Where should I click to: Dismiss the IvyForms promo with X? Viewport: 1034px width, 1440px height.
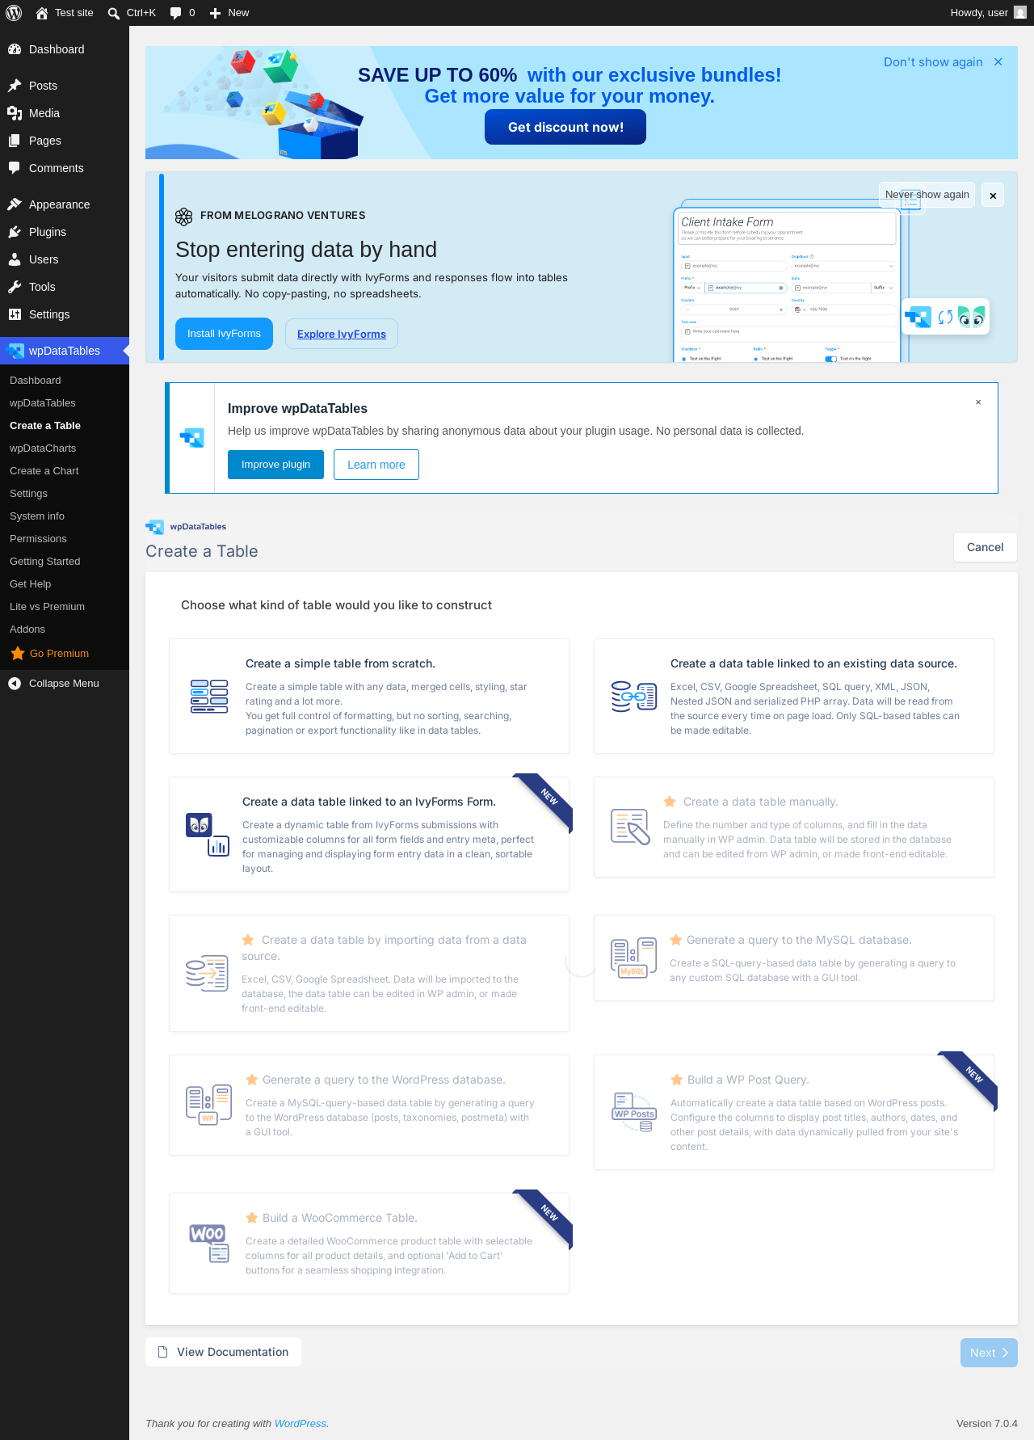[x=993, y=196]
